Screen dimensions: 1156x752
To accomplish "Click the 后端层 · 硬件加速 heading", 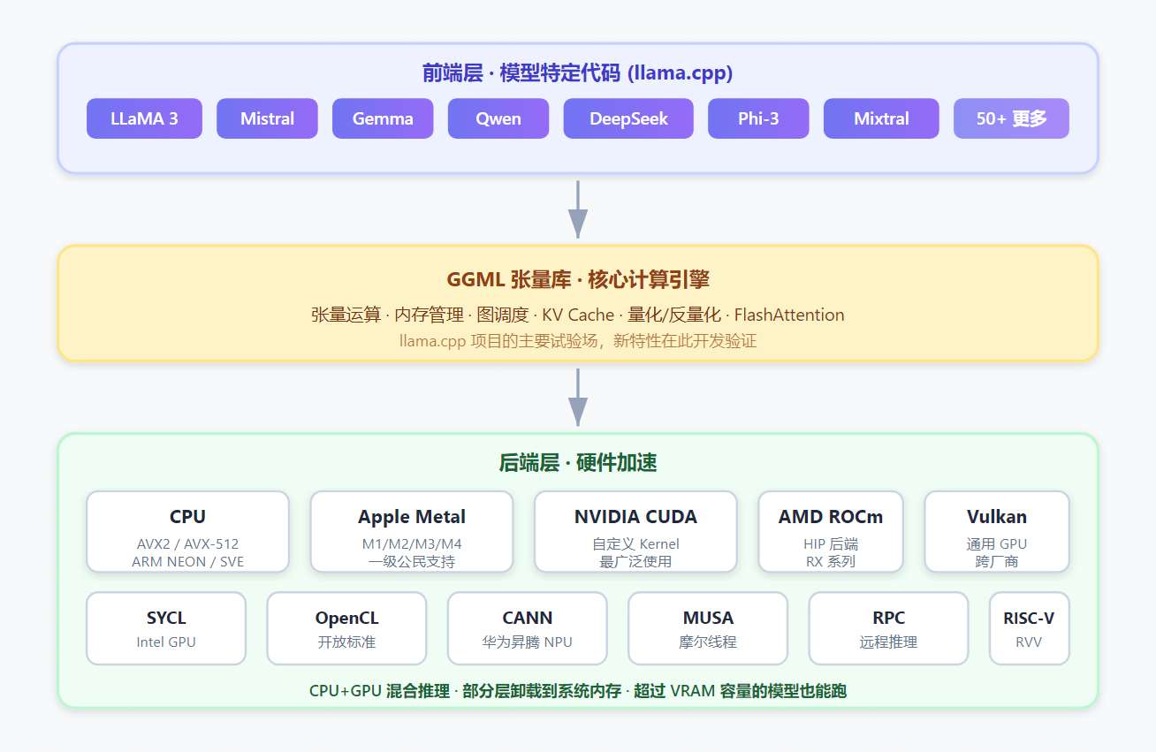I will pos(578,462).
